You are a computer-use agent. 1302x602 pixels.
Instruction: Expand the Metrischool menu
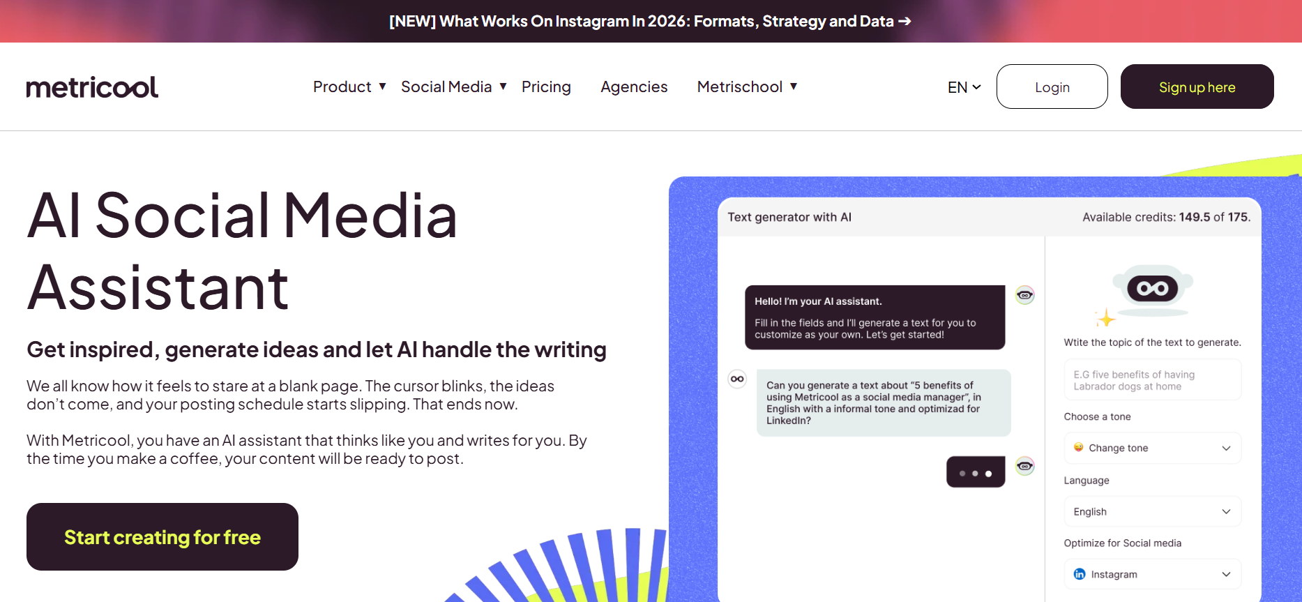click(747, 86)
